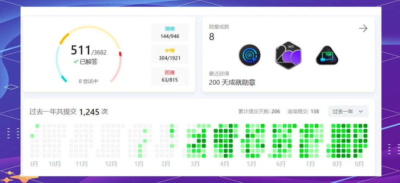Select the 中等 304/1921 difficulty card
This screenshot has height=183, width=400.
tap(170, 55)
